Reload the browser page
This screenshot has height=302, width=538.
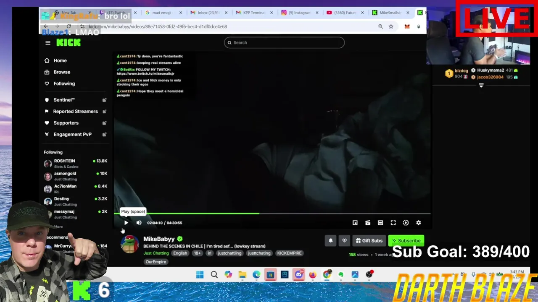tap(69, 26)
